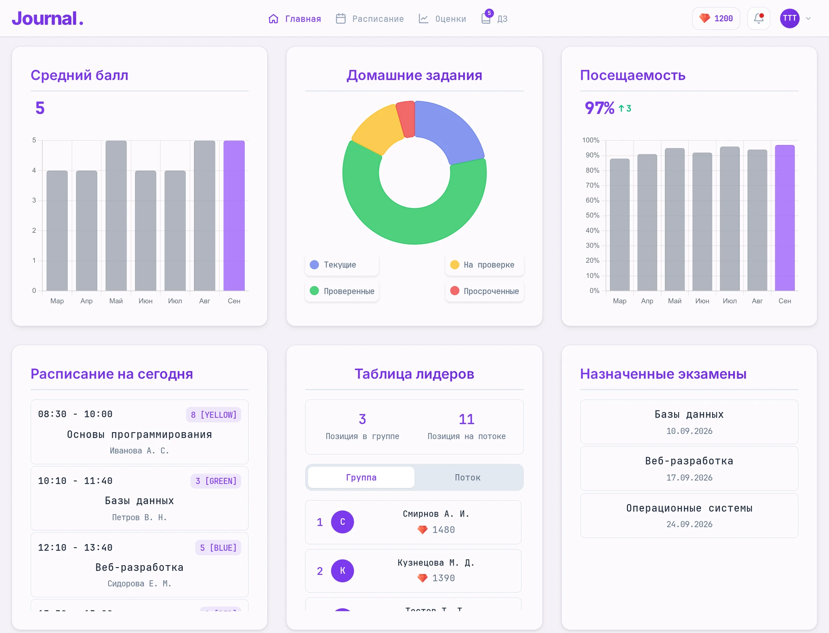Click the calendar icon beside Расписание
The width and height of the screenshot is (829, 633).
point(341,19)
